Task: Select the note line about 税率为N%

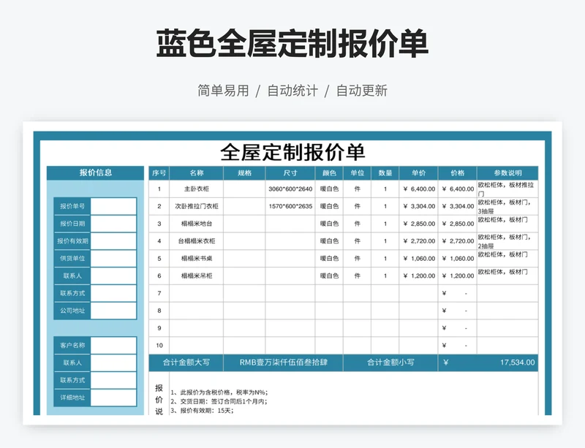Action: [x=219, y=392]
